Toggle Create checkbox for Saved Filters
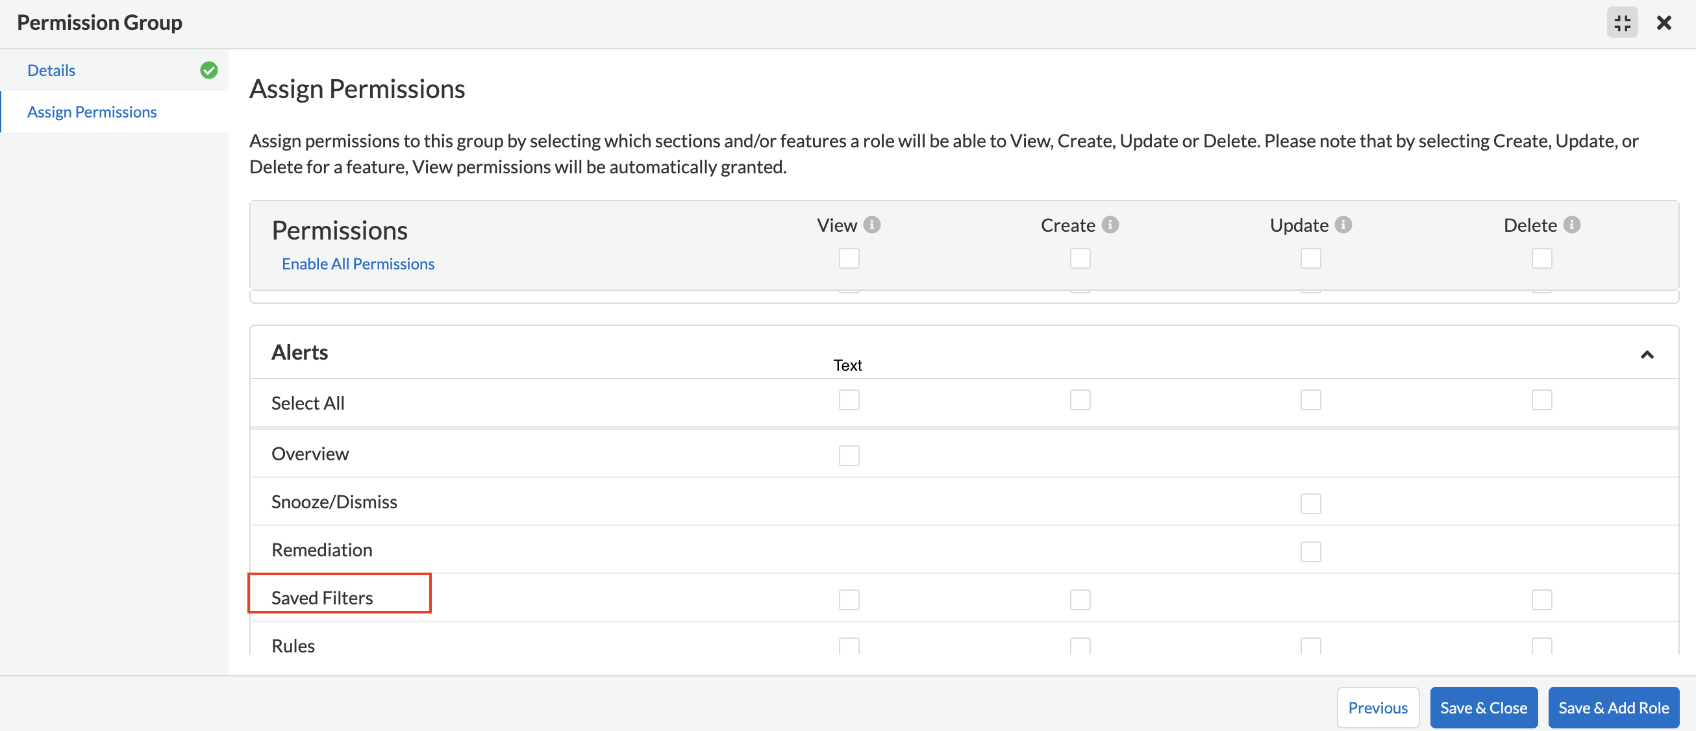Viewport: 1696px width, 731px height. 1079,598
